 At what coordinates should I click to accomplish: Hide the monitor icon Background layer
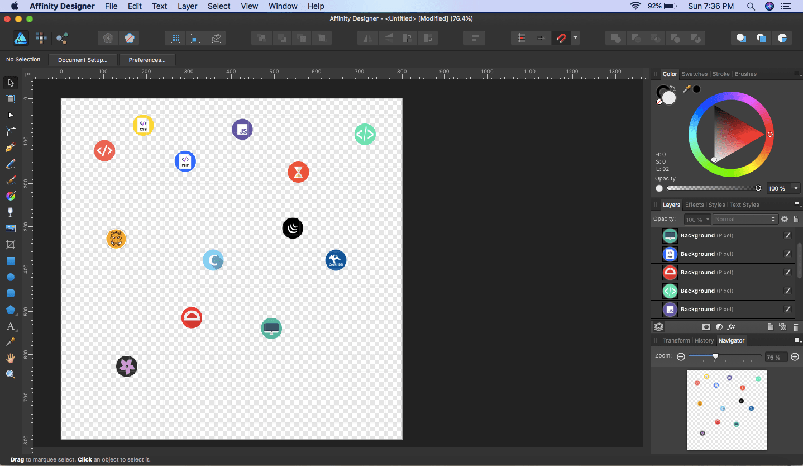(x=787, y=236)
